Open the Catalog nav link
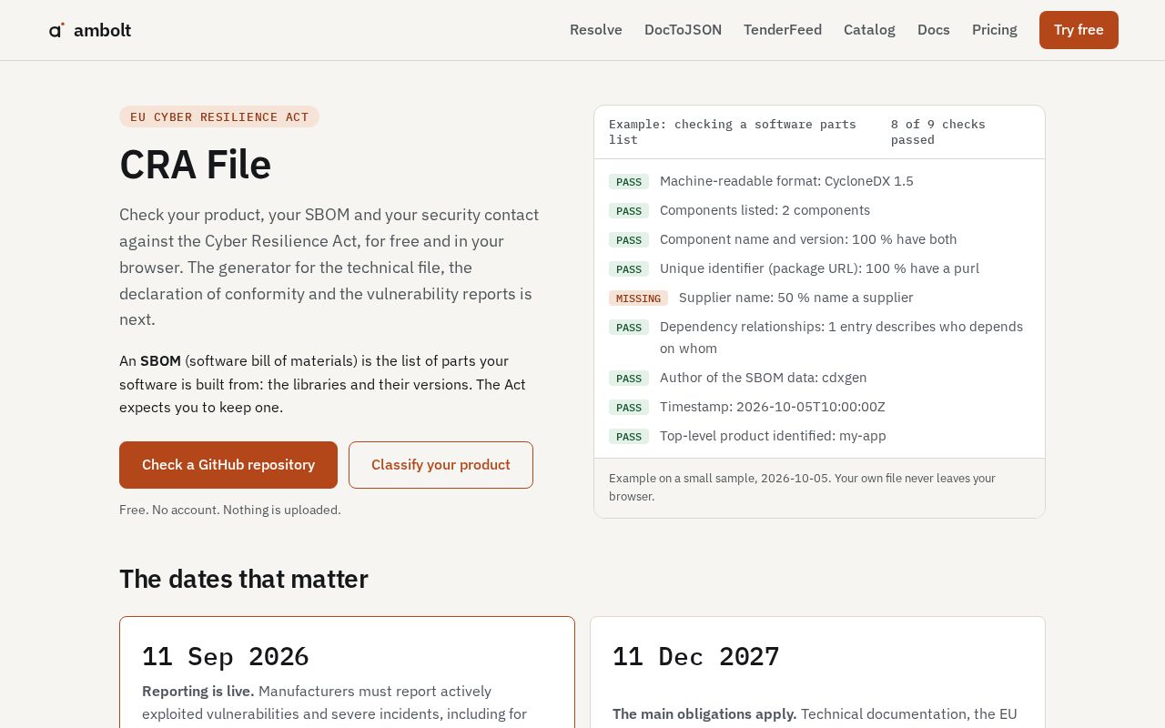Screen dimensions: 1165x728 point(869,30)
